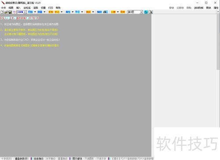Select 自由拖动 mode in the status bar
220x160 pixels.
coord(39,159)
